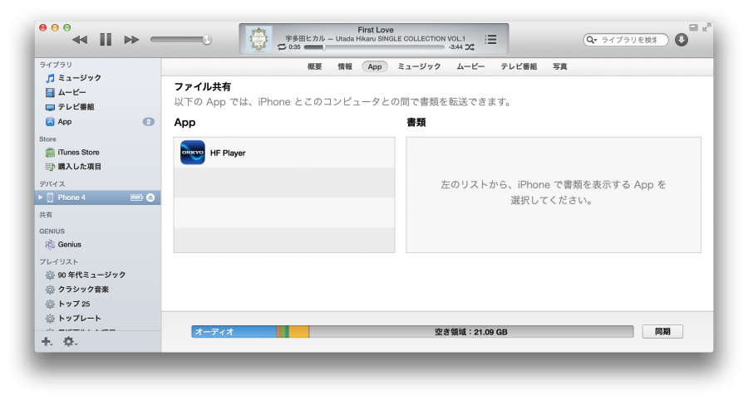
Task: Eject the Phone 4 device
Action: click(150, 198)
